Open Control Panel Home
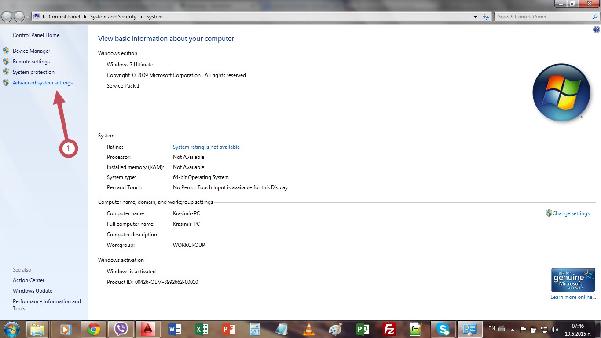 [36, 35]
